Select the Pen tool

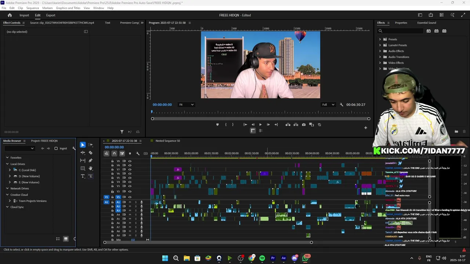coord(91,161)
